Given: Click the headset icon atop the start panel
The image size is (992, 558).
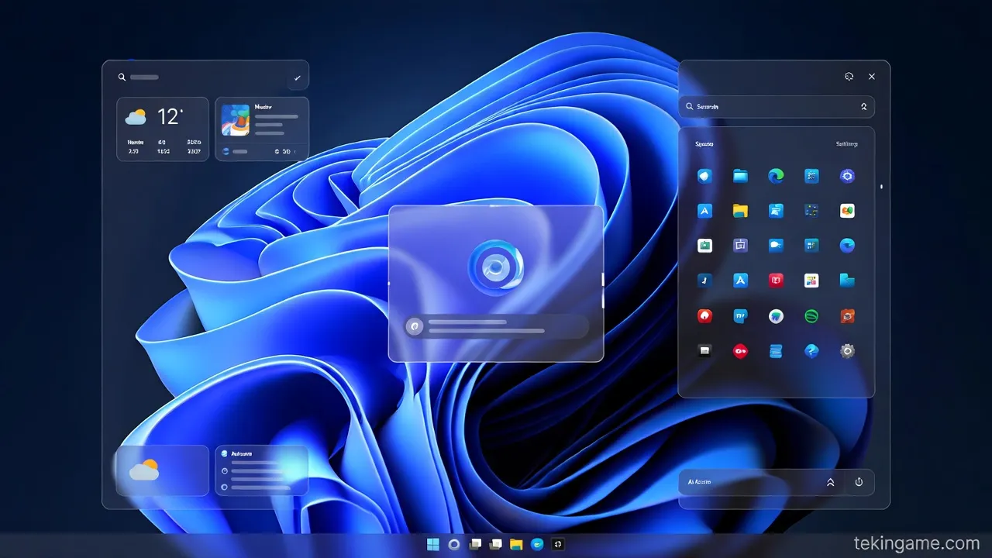Looking at the screenshot, I should click(x=849, y=77).
